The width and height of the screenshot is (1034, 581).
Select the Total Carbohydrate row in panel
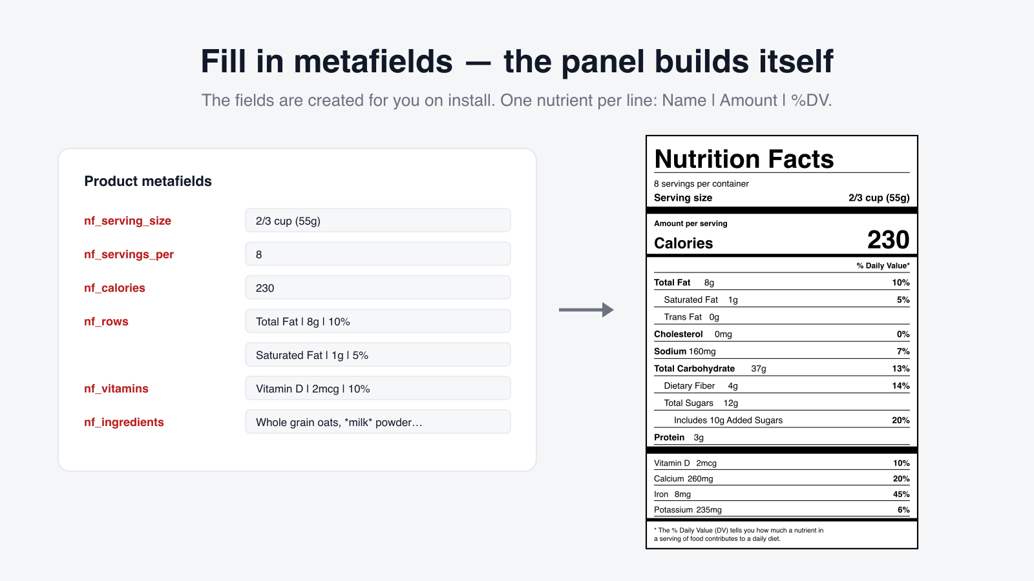[782, 369]
